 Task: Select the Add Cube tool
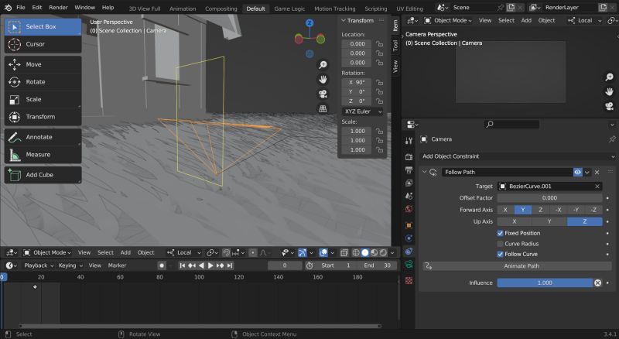point(43,175)
